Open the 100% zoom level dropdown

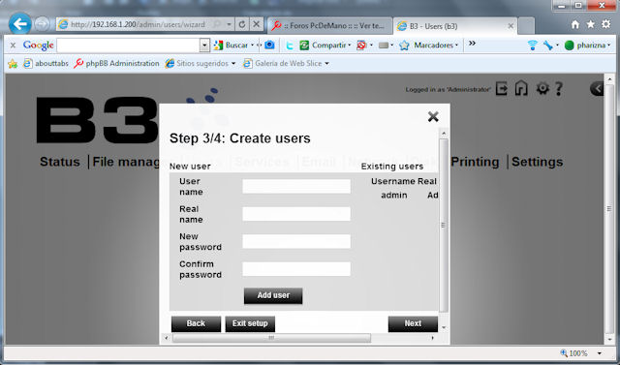pos(600,353)
